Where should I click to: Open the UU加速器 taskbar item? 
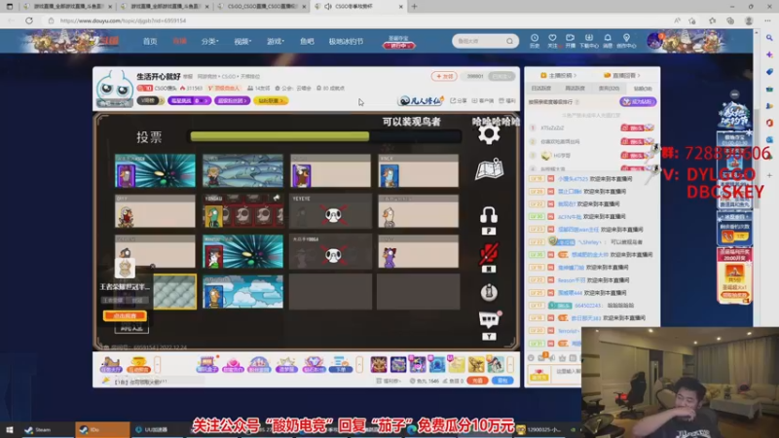[x=152, y=429]
